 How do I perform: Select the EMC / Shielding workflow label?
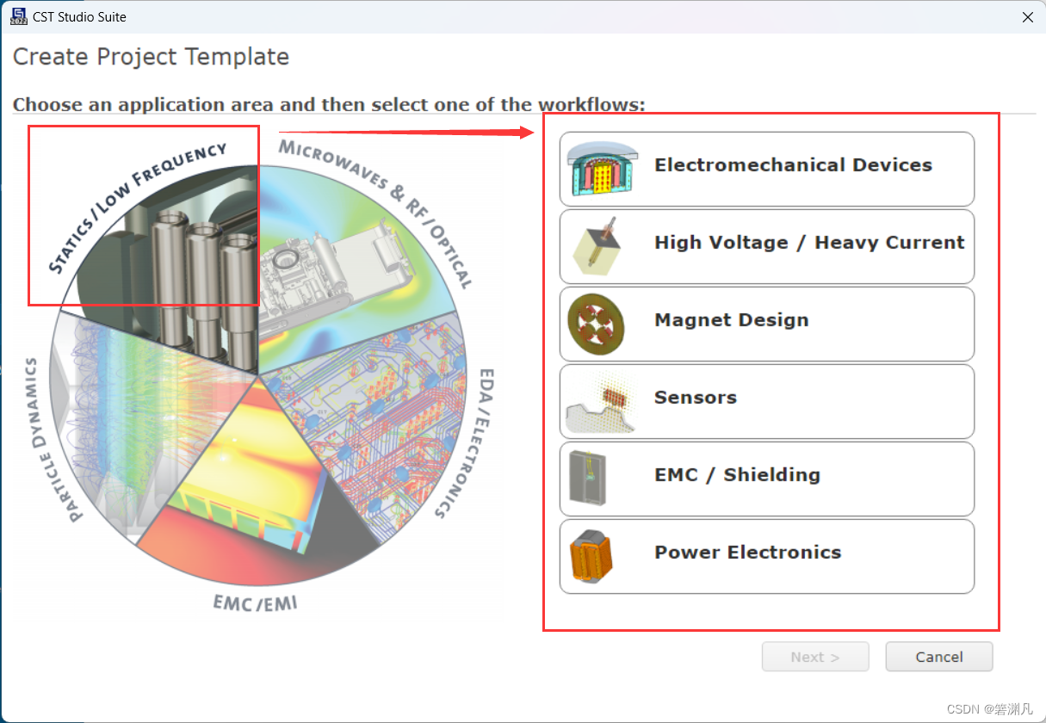pyautogui.click(x=737, y=475)
